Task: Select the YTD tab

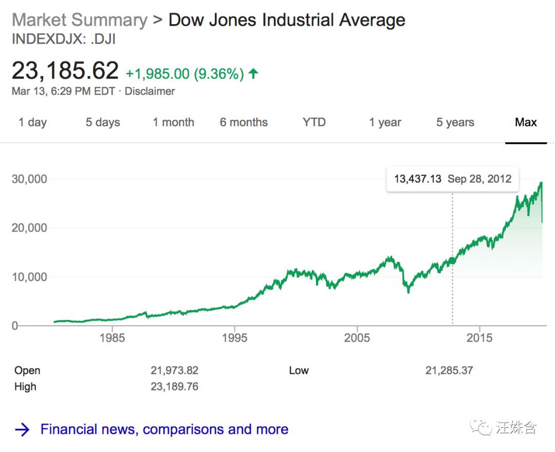Action: tap(314, 122)
